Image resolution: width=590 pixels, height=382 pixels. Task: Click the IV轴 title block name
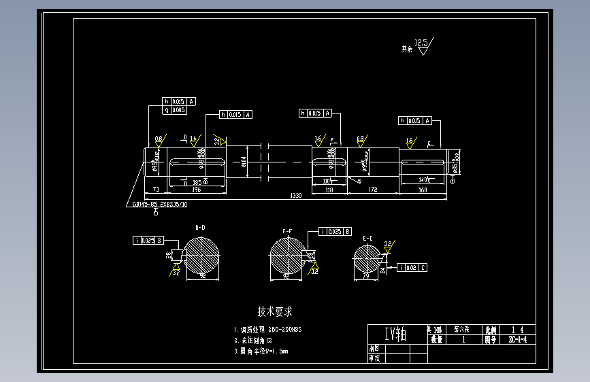click(x=395, y=334)
